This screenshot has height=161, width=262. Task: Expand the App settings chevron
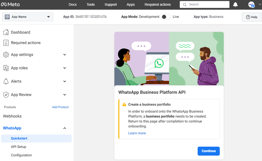click(65, 55)
